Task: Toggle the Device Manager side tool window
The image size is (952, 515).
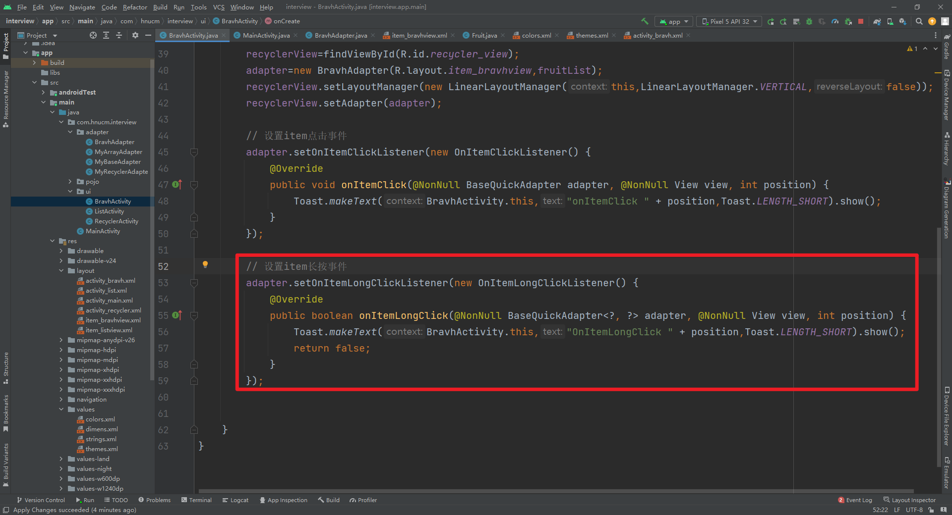Action: [947, 95]
